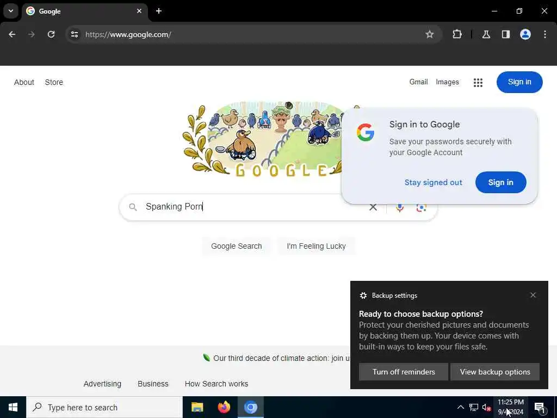Click the top-right blue Sign in button
The width and height of the screenshot is (557, 418).
[x=519, y=82]
